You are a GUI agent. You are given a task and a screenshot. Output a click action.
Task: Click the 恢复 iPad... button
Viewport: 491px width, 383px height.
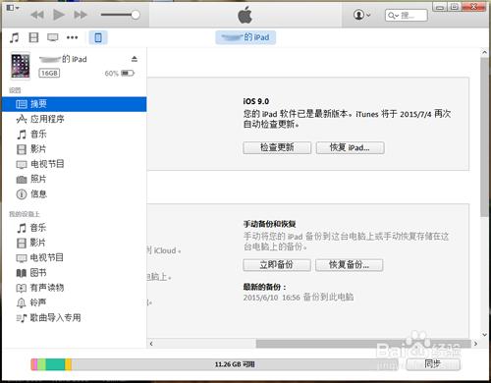[x=350, y=147]
